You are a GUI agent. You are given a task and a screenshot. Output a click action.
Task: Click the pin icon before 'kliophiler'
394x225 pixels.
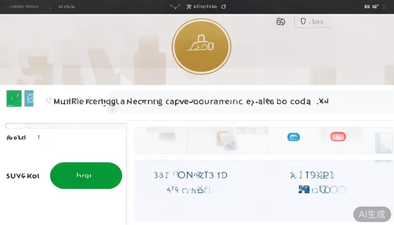(189, 6)
